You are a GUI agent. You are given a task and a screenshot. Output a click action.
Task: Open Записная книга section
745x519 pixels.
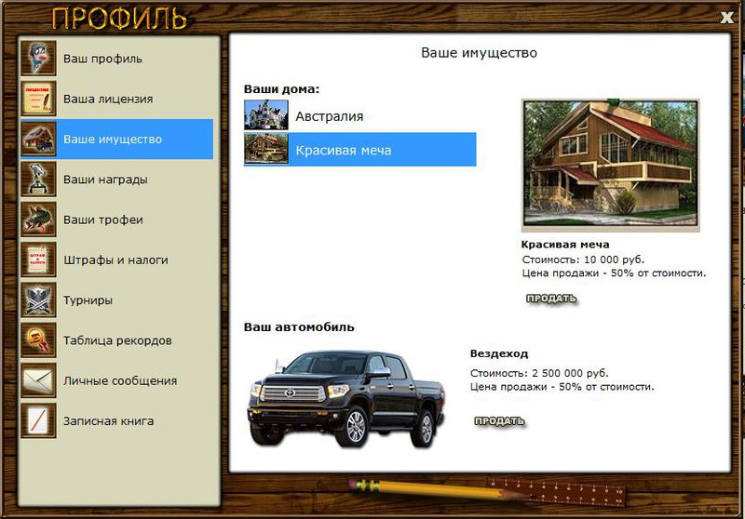click(116, 420)
